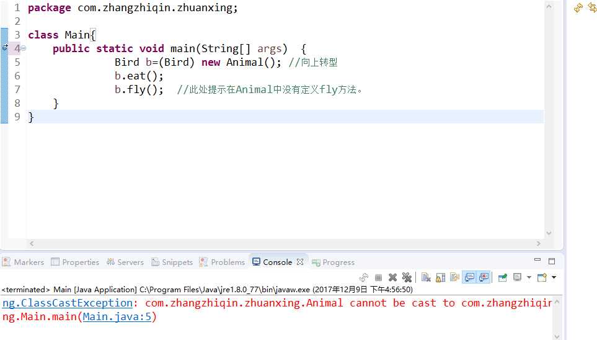Viewport: 597px width, 340px height.
Task: Open the Servers tab
Action: (x=125, y=262)
